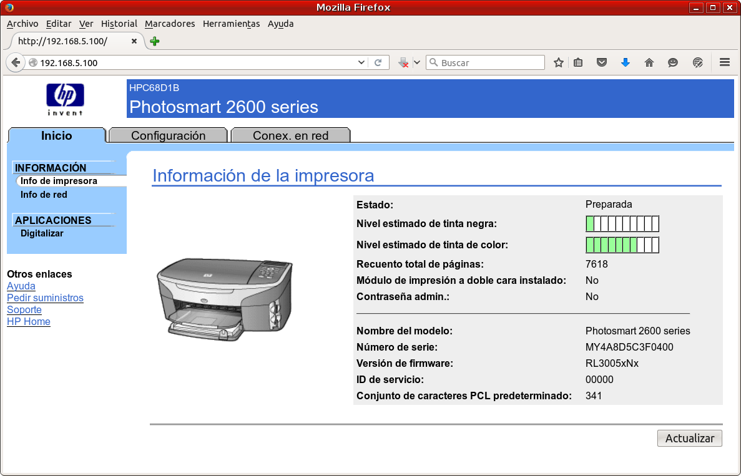This screenshot has height=476, width=741.
Task: Click into the Buscar search field
Action: coord(491,62)
